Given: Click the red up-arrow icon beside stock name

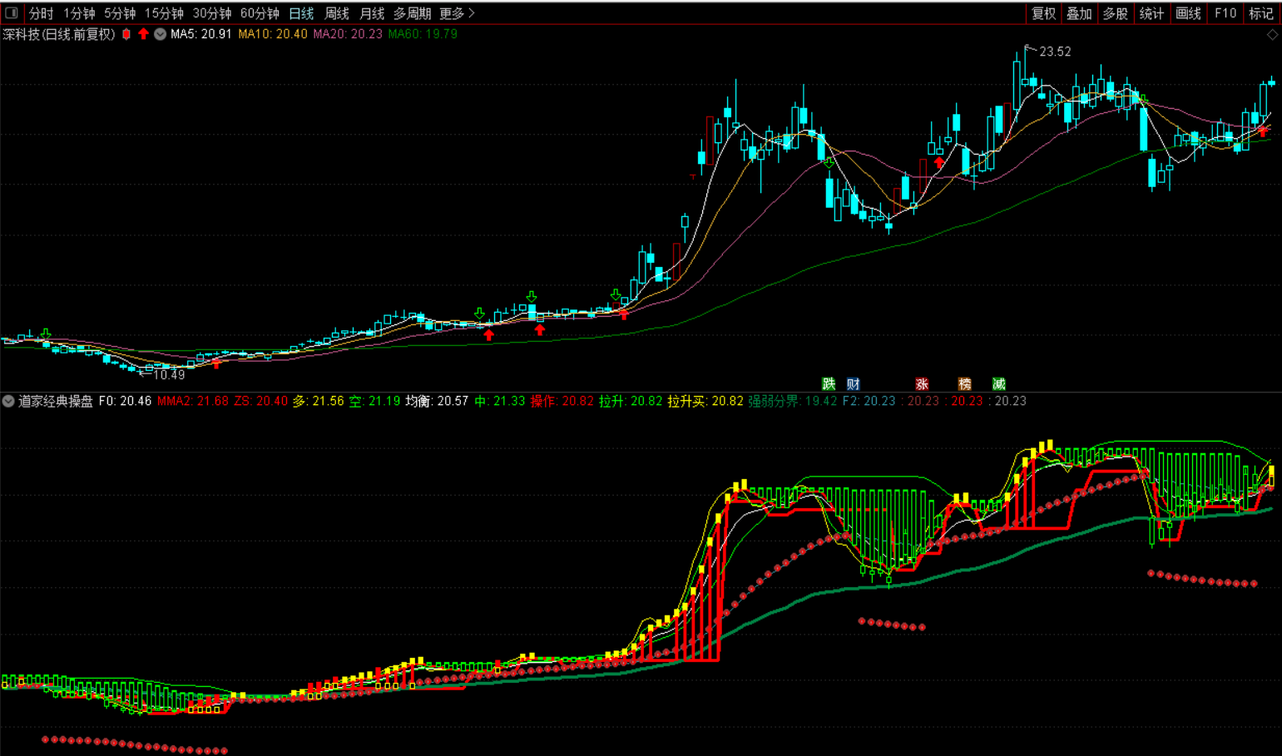Looking at the screenshot, I should [x=143, y=34].
